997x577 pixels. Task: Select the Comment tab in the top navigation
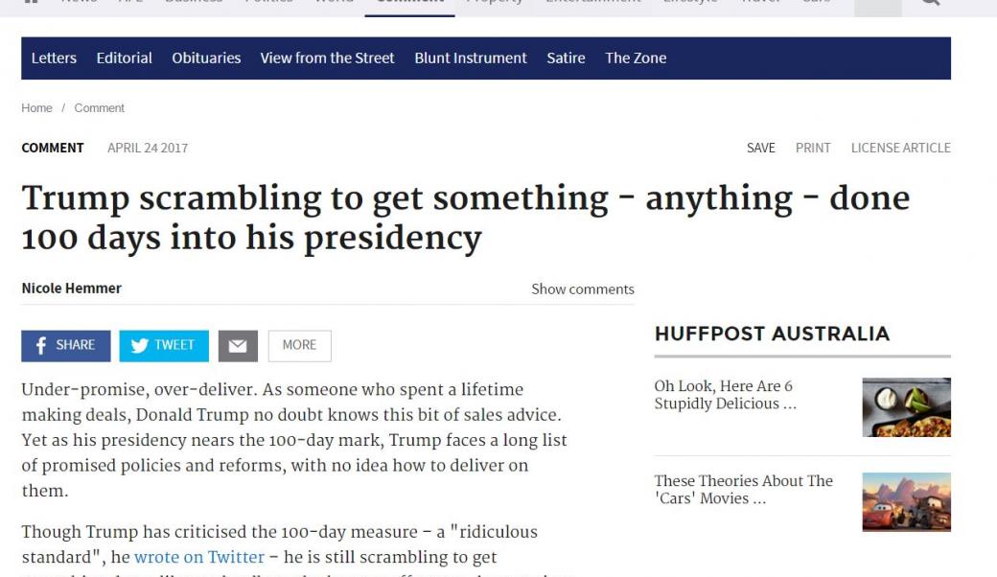tap(409, 2)
